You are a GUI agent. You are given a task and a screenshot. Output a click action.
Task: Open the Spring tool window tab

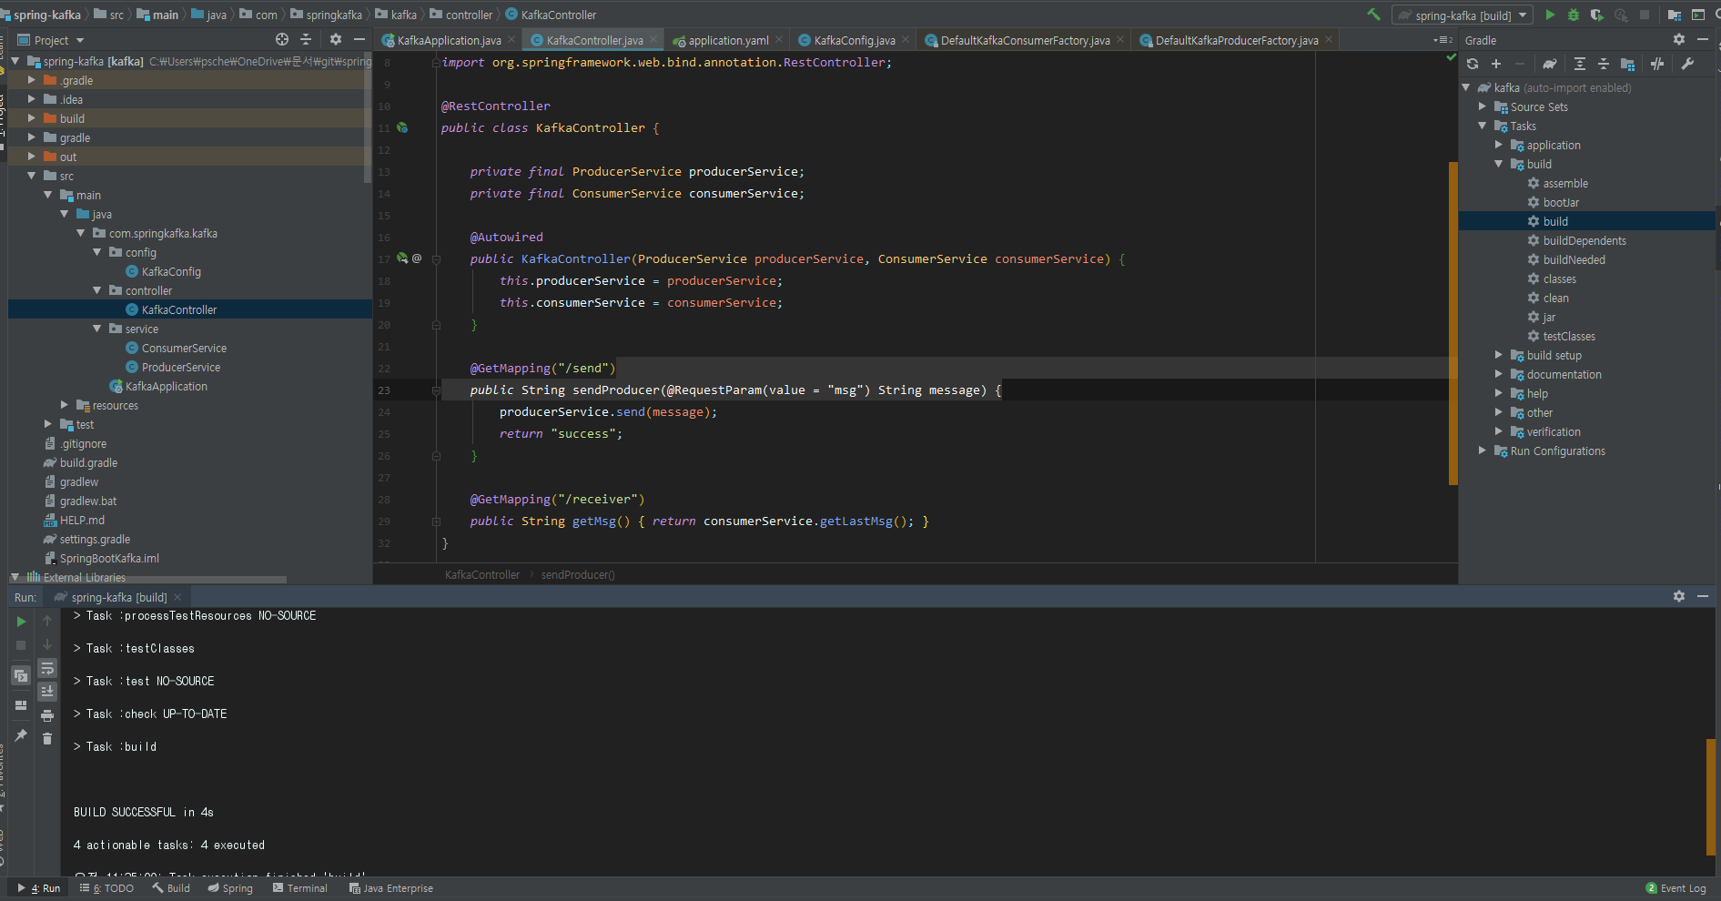230,888
